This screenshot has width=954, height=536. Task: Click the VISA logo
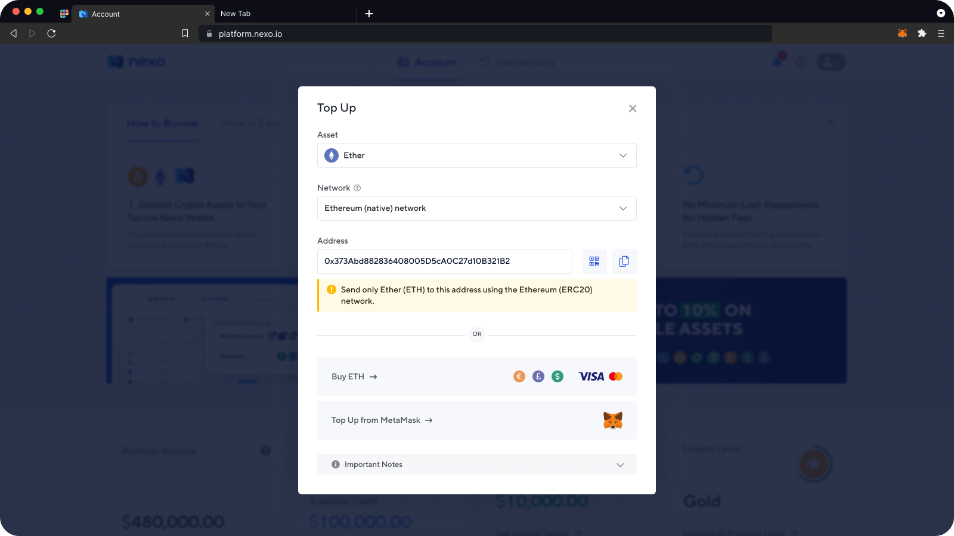click(591, 376)
